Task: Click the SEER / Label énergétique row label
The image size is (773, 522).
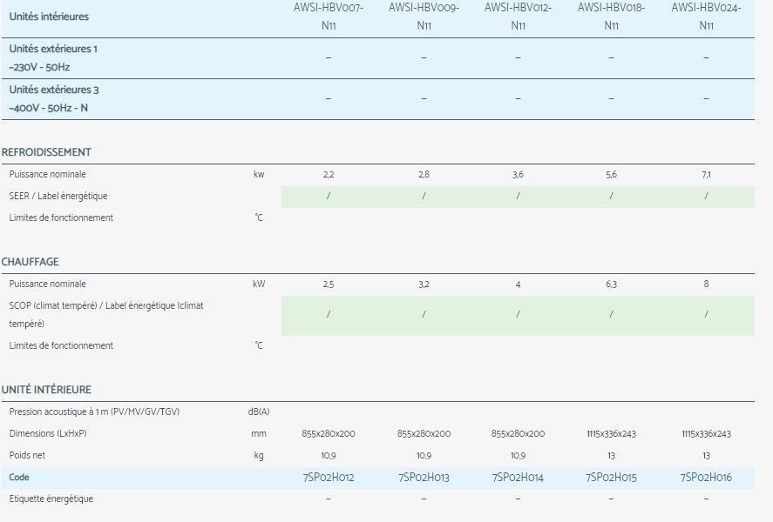Action: point(58,197)
